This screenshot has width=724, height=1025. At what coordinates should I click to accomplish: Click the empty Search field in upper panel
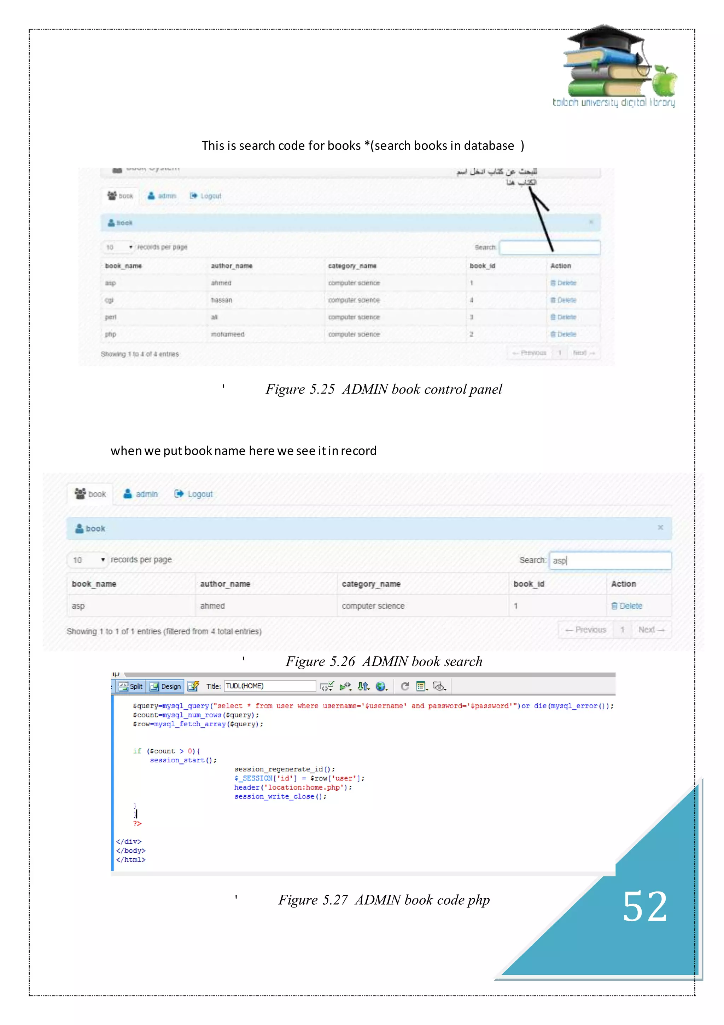tap(550, 247)
